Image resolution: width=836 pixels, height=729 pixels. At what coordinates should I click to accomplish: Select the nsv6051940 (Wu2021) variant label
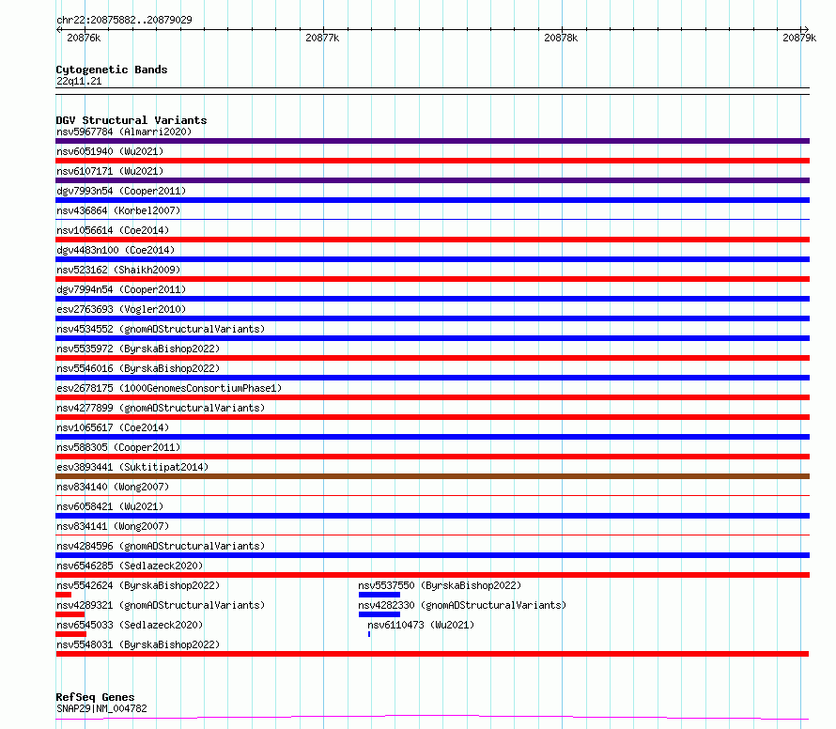pos(110,151)
